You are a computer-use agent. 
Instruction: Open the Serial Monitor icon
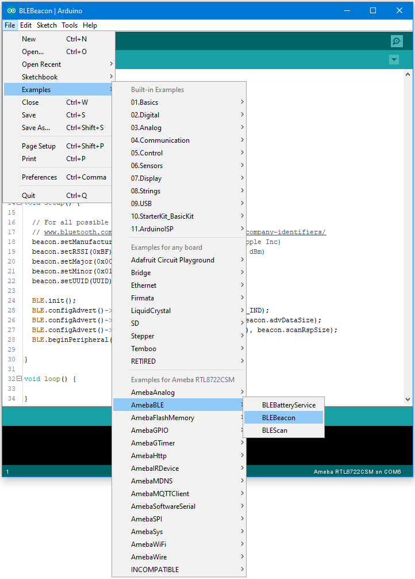pos(396,41)
